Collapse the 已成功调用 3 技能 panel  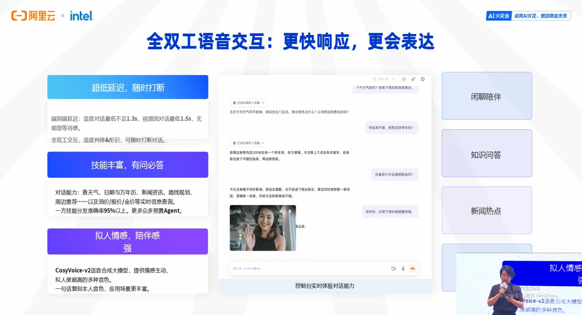click(263, 143)
